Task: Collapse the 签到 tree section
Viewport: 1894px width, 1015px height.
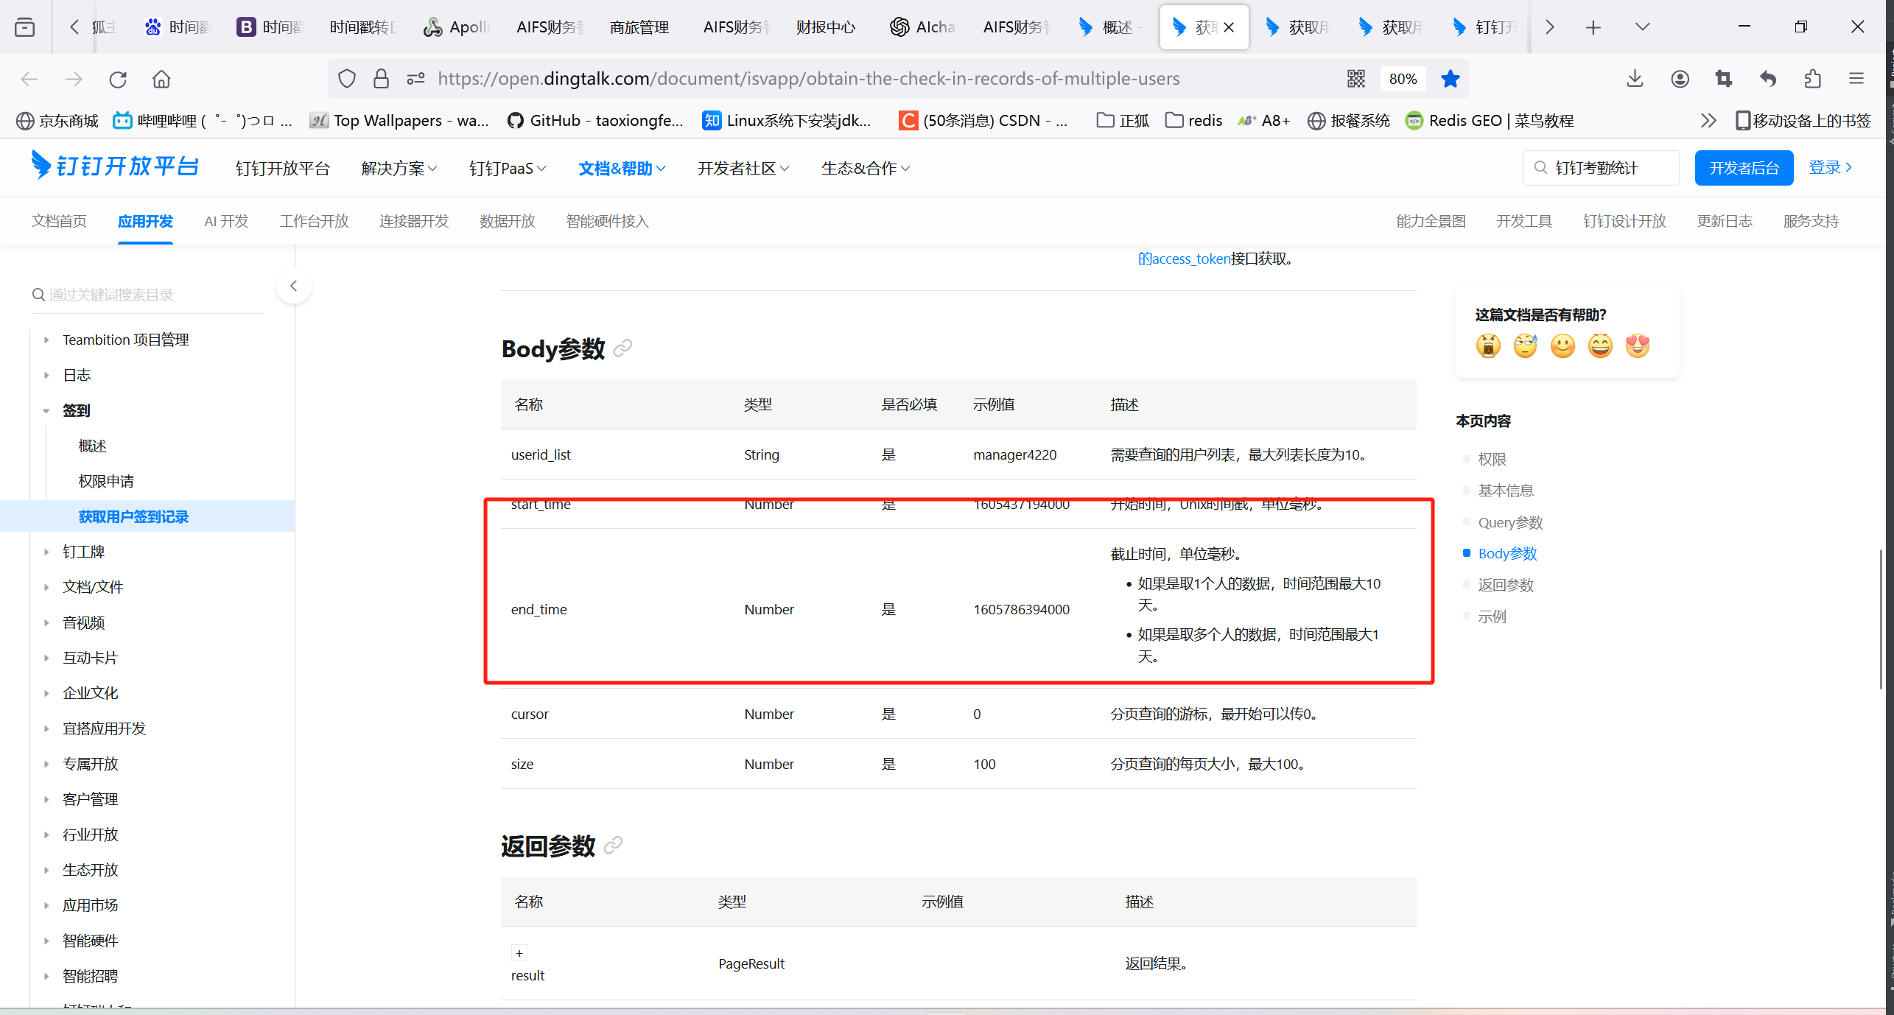Action: point(46,411)
